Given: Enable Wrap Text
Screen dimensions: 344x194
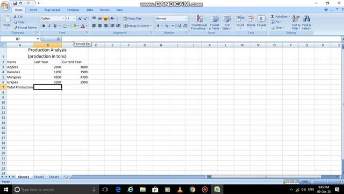Looking at the screenshot, I should (132, 19).
